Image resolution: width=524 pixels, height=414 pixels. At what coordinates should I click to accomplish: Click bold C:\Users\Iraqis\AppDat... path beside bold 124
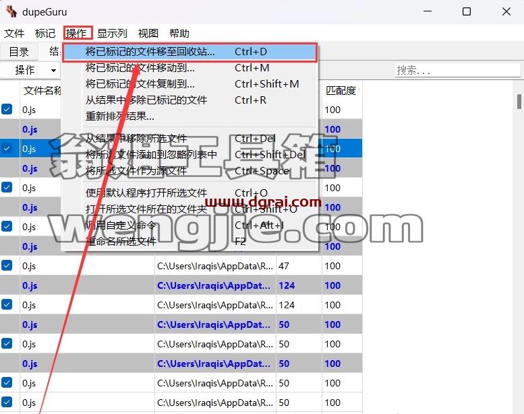click(x=215, y=285)
